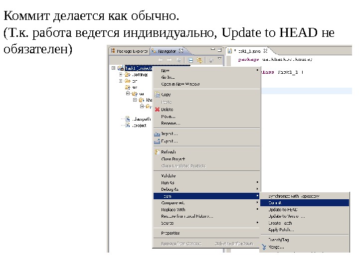Screen dimensions: 359x269
Task: Open the Debug As submenu arrow
Action: point(257,189)
